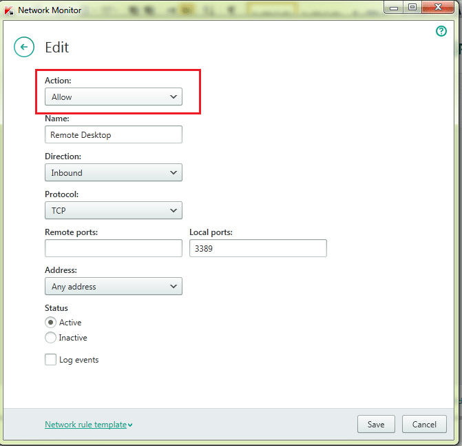Select the Active status radio button
Image resolution: width=462 pixels, height=446 pixels.
coord(50,323)
